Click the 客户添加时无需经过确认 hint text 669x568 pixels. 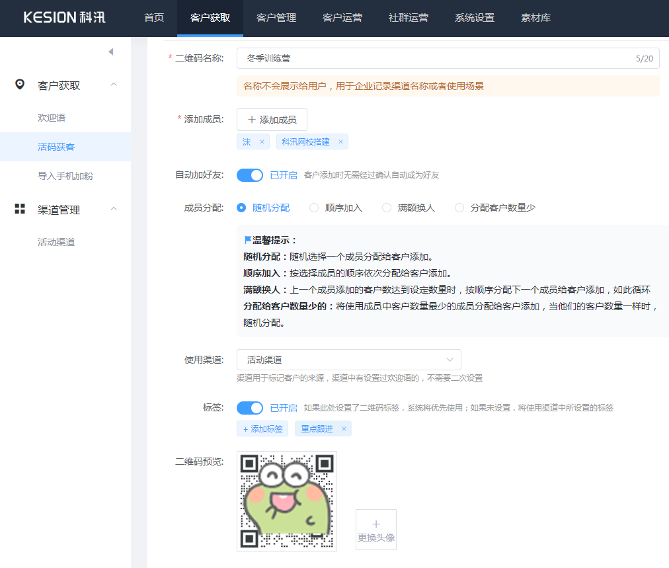pos(372,175)
